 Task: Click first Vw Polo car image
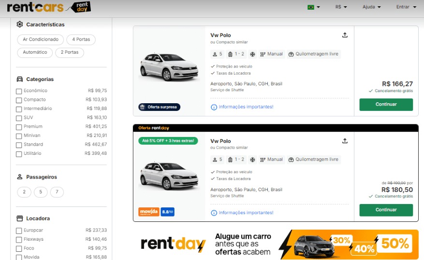point(169,67)
